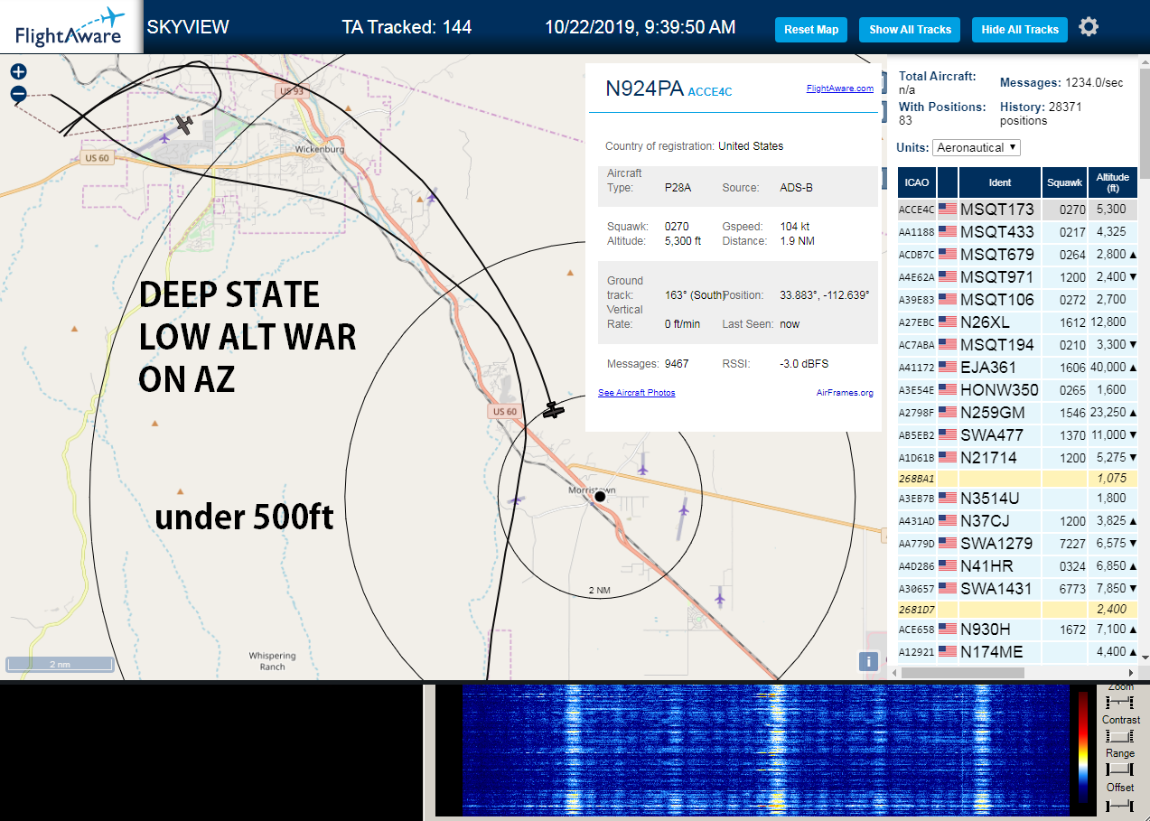
Task: Select purple aircraft icon east of US 93
Action: [x=433, y=195]
